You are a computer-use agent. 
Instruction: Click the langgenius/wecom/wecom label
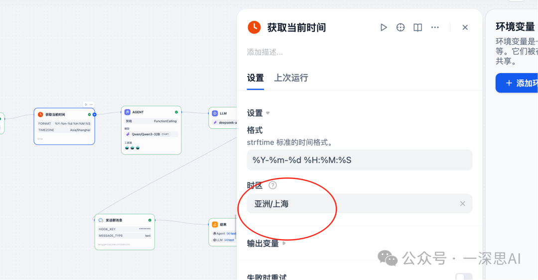(x=114, y=244)
